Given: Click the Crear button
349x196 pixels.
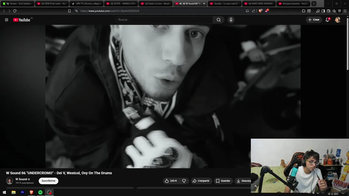Looking at the screenshot, I should [x=314, y=20].
